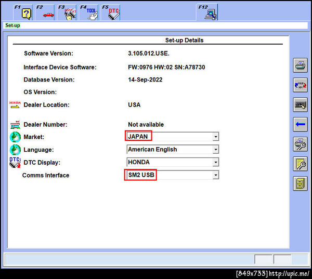312x279 pixels.
Task: Click the USA dealer location value
Action: (x=134, y=105)
